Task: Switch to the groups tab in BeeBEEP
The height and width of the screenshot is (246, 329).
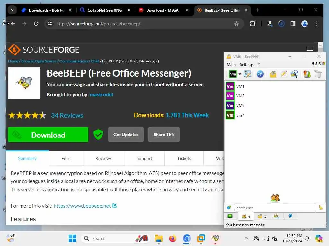Action: (276, 216)
